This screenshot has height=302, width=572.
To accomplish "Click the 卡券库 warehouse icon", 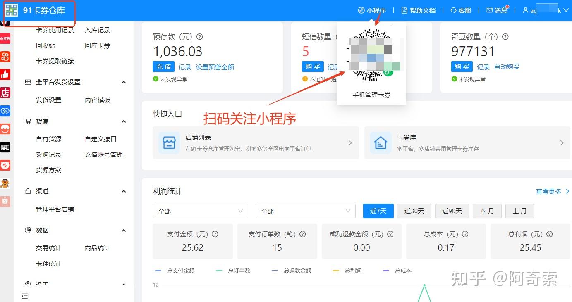I will tap(380, 143).
